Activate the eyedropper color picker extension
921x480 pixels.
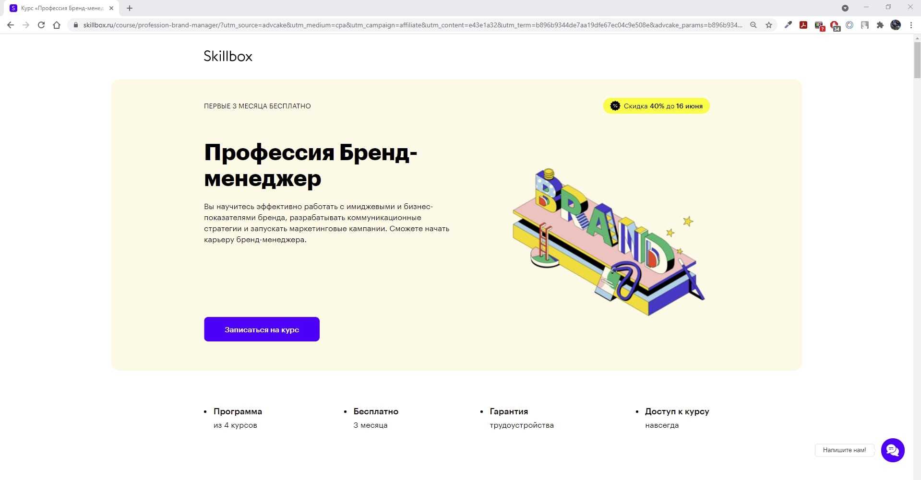pyautogui.click(x=788, y=25)
